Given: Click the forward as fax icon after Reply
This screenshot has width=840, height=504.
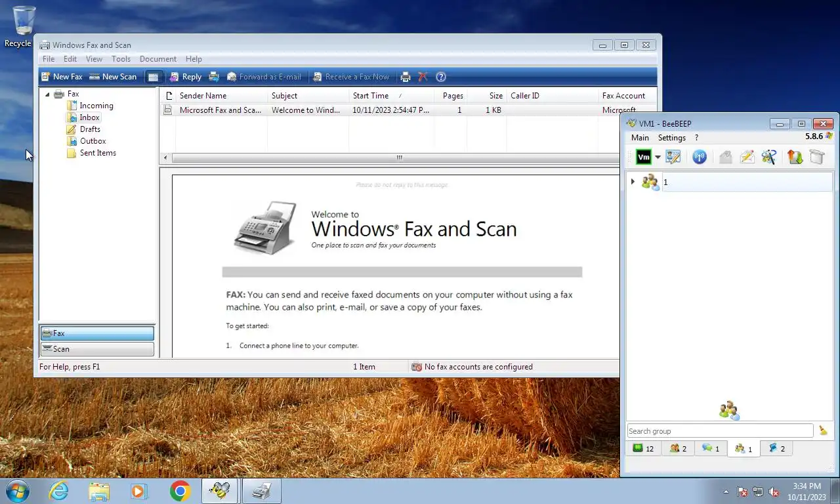Looking at the screenshot, I should 214,77.
